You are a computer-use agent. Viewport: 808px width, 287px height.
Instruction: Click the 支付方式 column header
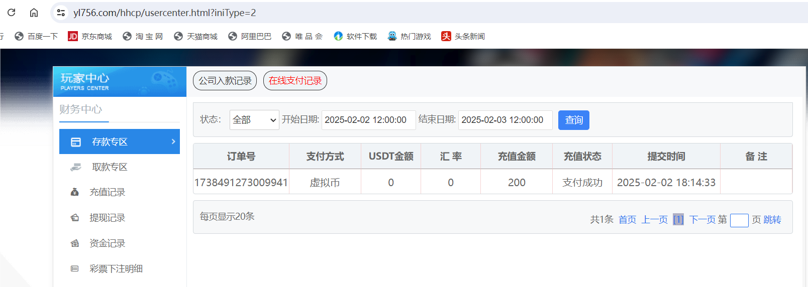pyautogui.click(x=325, y=157)
